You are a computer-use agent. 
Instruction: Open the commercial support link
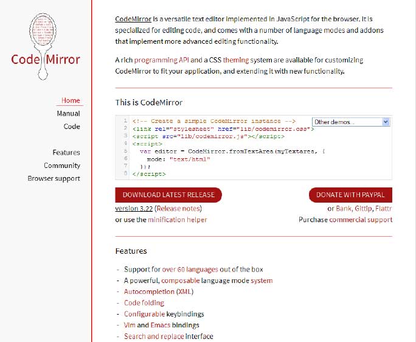[x=361, y=220]
